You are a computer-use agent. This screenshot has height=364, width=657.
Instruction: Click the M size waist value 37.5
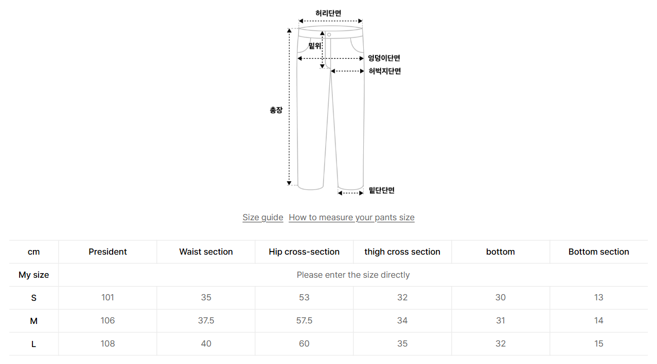coord(206,320)
